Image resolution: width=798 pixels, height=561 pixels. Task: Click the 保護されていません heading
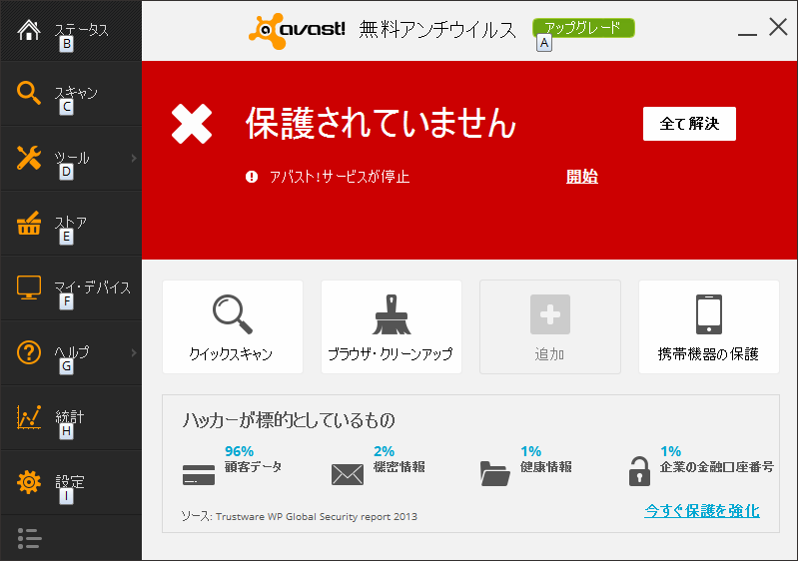pos(381,123)
